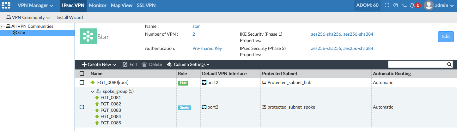Click the large Star topology icon
Viewport: 457px width, 131px height.
pos(88,36)
